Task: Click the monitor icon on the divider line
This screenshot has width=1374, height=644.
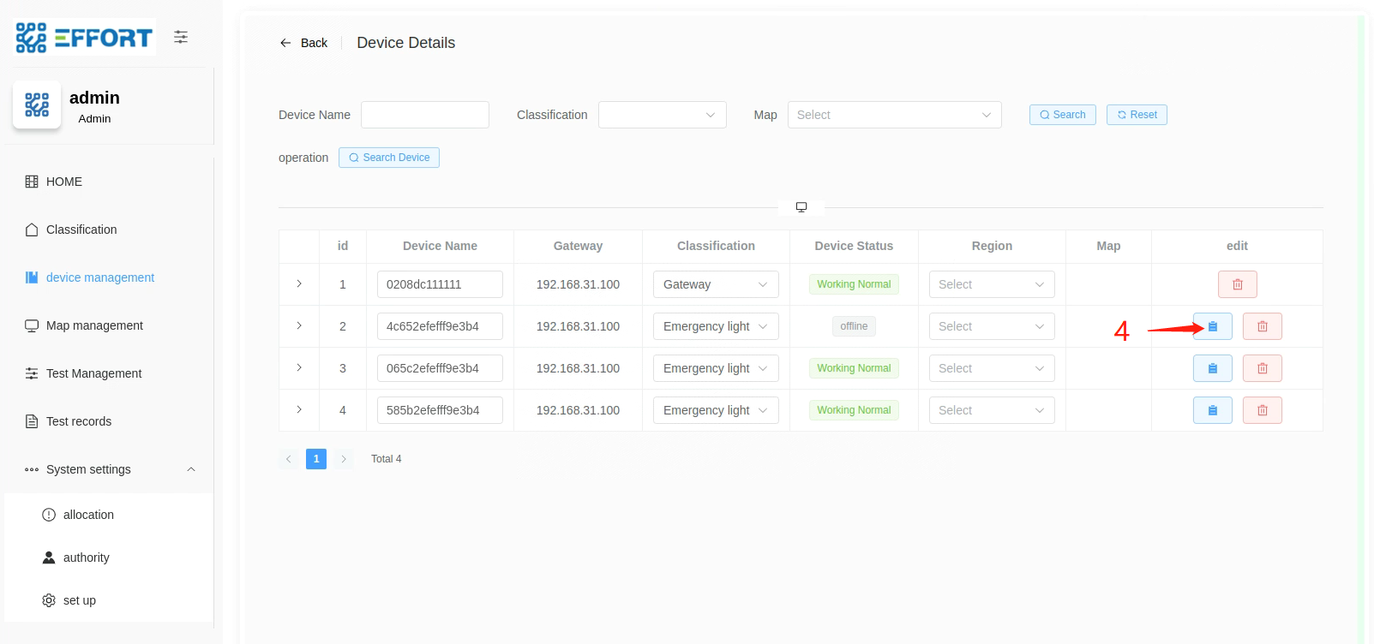Action: 801,207
